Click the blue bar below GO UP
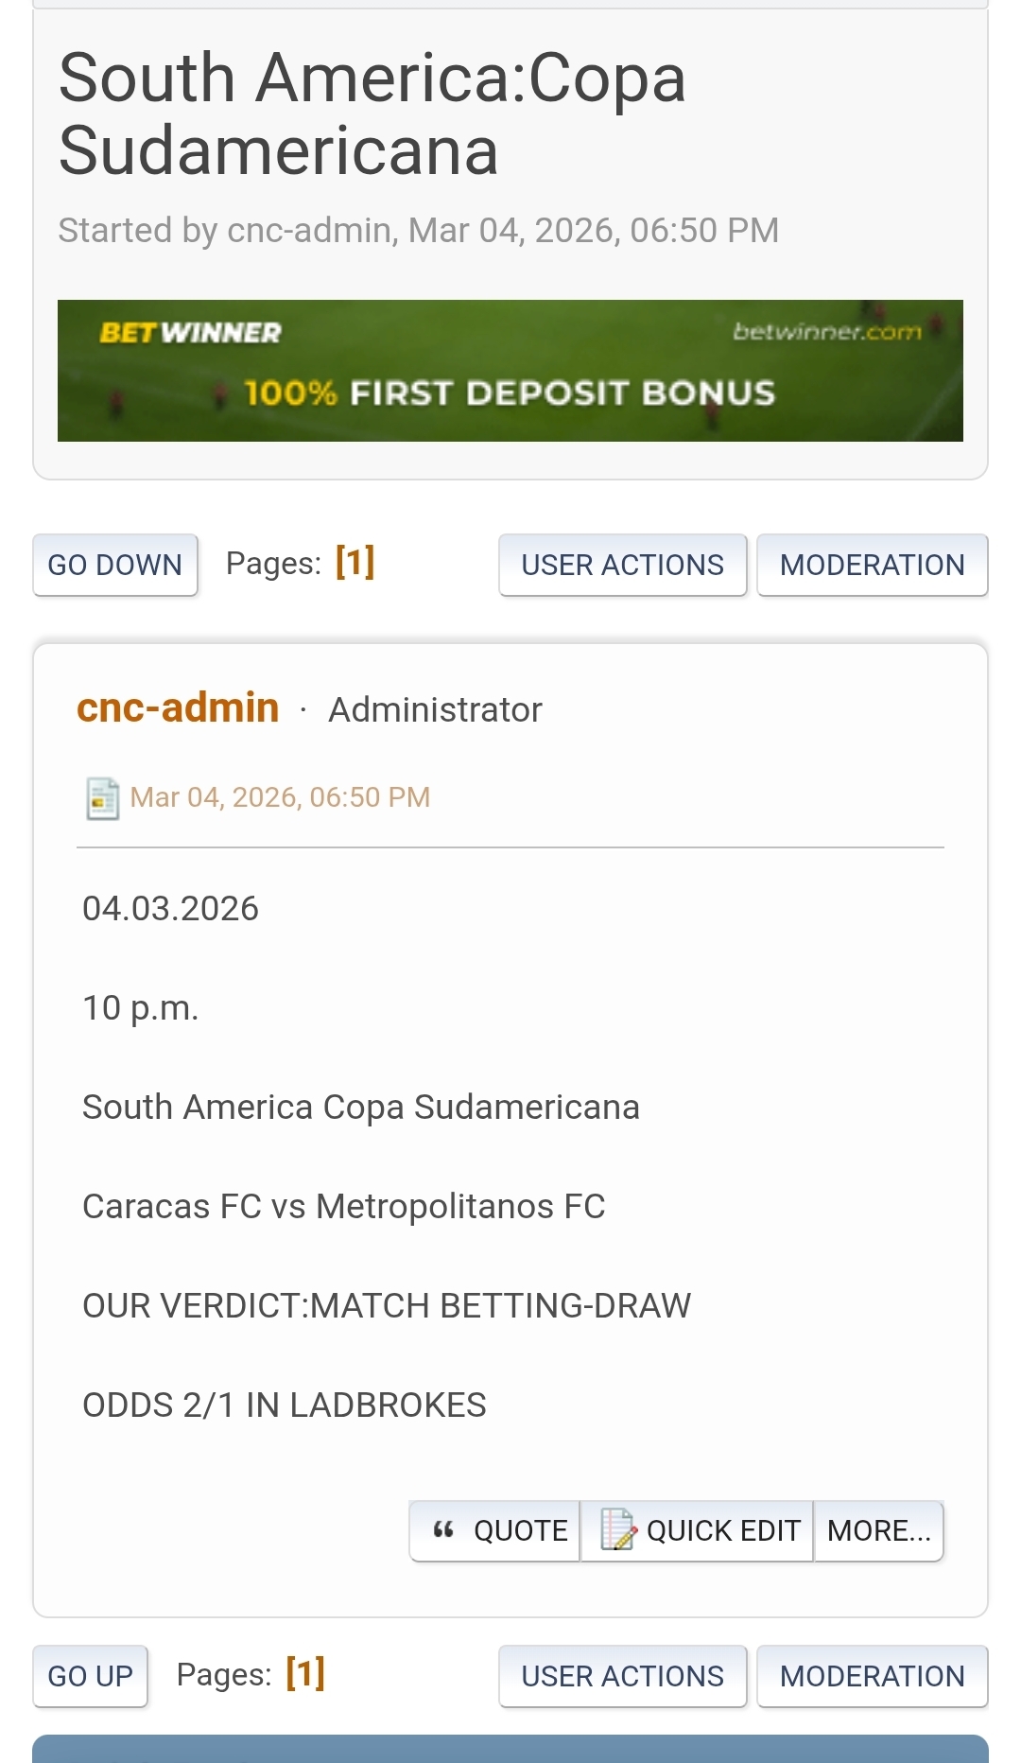The height and width of the screenshot is (1763, 1021). [x=510, y=1748]
